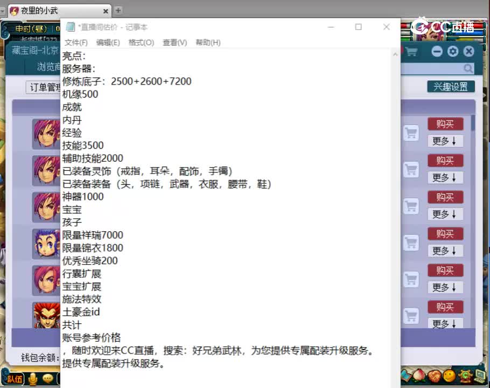The height and width of the screenshot is (388, 490).
Task: Place cursor on line 修炼底子：2500+2600+7200
Action: tap(127, 81)
